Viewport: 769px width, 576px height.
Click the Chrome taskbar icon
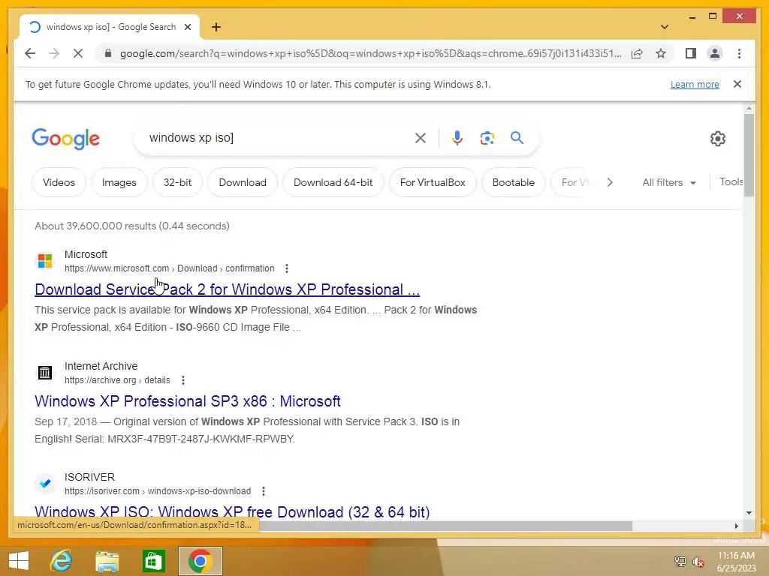[200, 561]
